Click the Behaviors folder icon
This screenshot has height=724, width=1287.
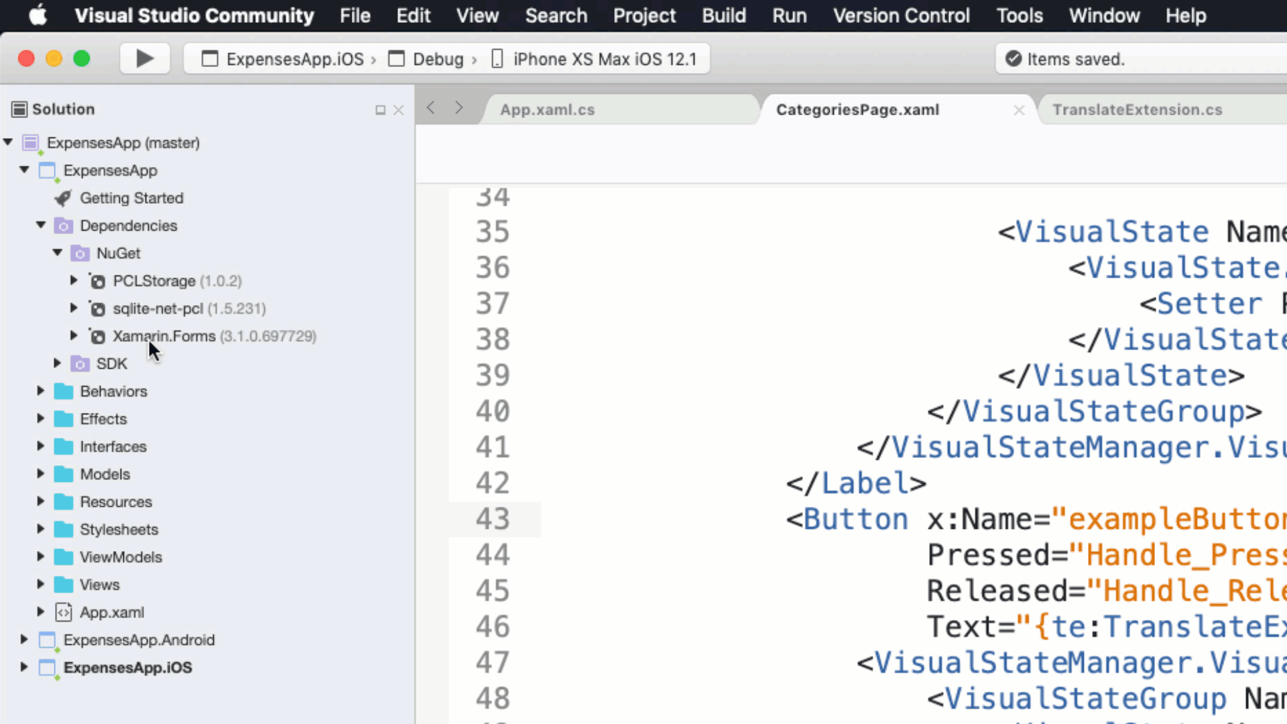[64, 391]
